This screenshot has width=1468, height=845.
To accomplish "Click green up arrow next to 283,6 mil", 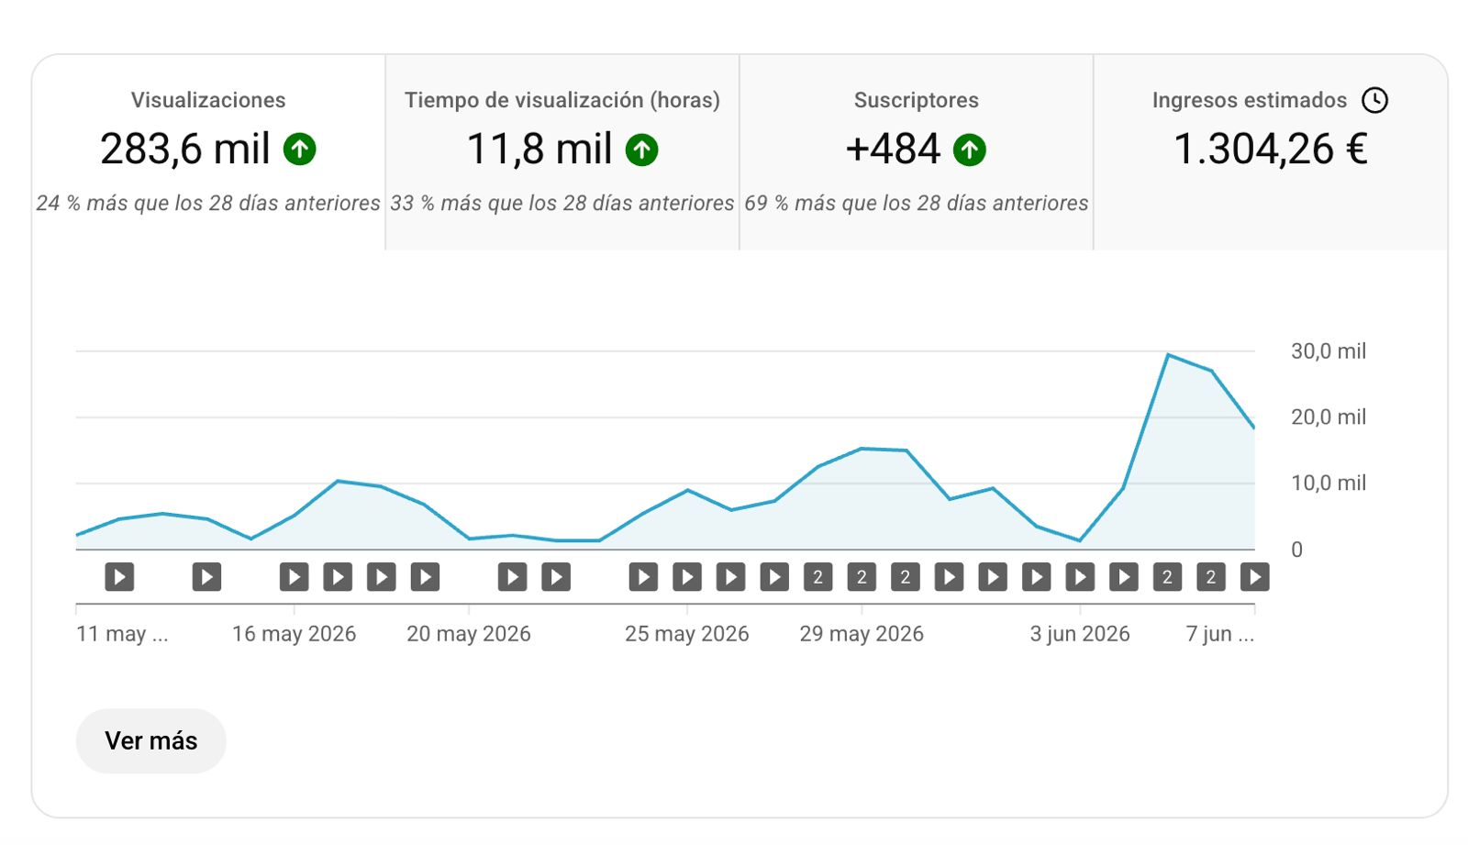I will [299, 149].
